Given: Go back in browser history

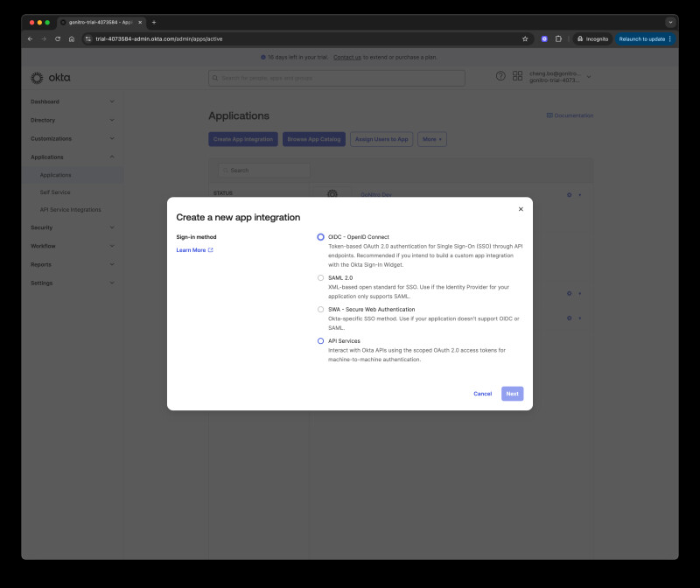Looking at the screenshot, I should (31, 39).
